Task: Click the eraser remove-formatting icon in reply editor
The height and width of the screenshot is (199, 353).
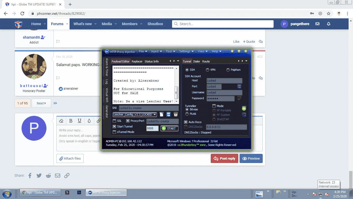Action: click(x=61, y=121)
